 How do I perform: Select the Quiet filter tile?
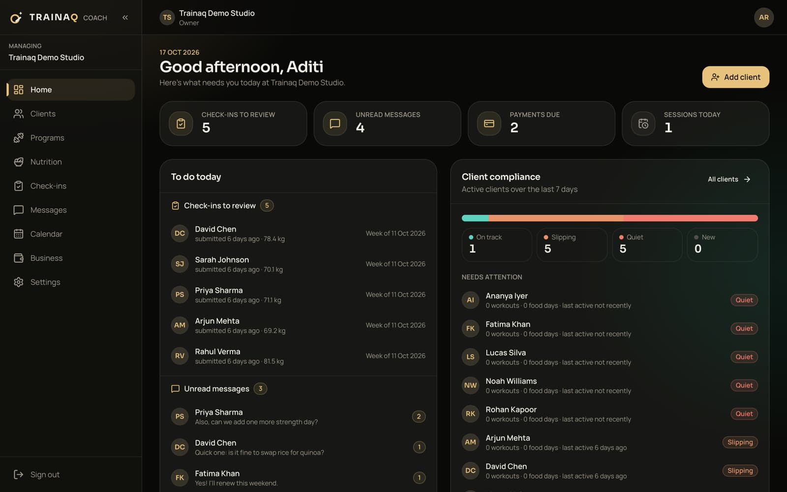(647, 245)
